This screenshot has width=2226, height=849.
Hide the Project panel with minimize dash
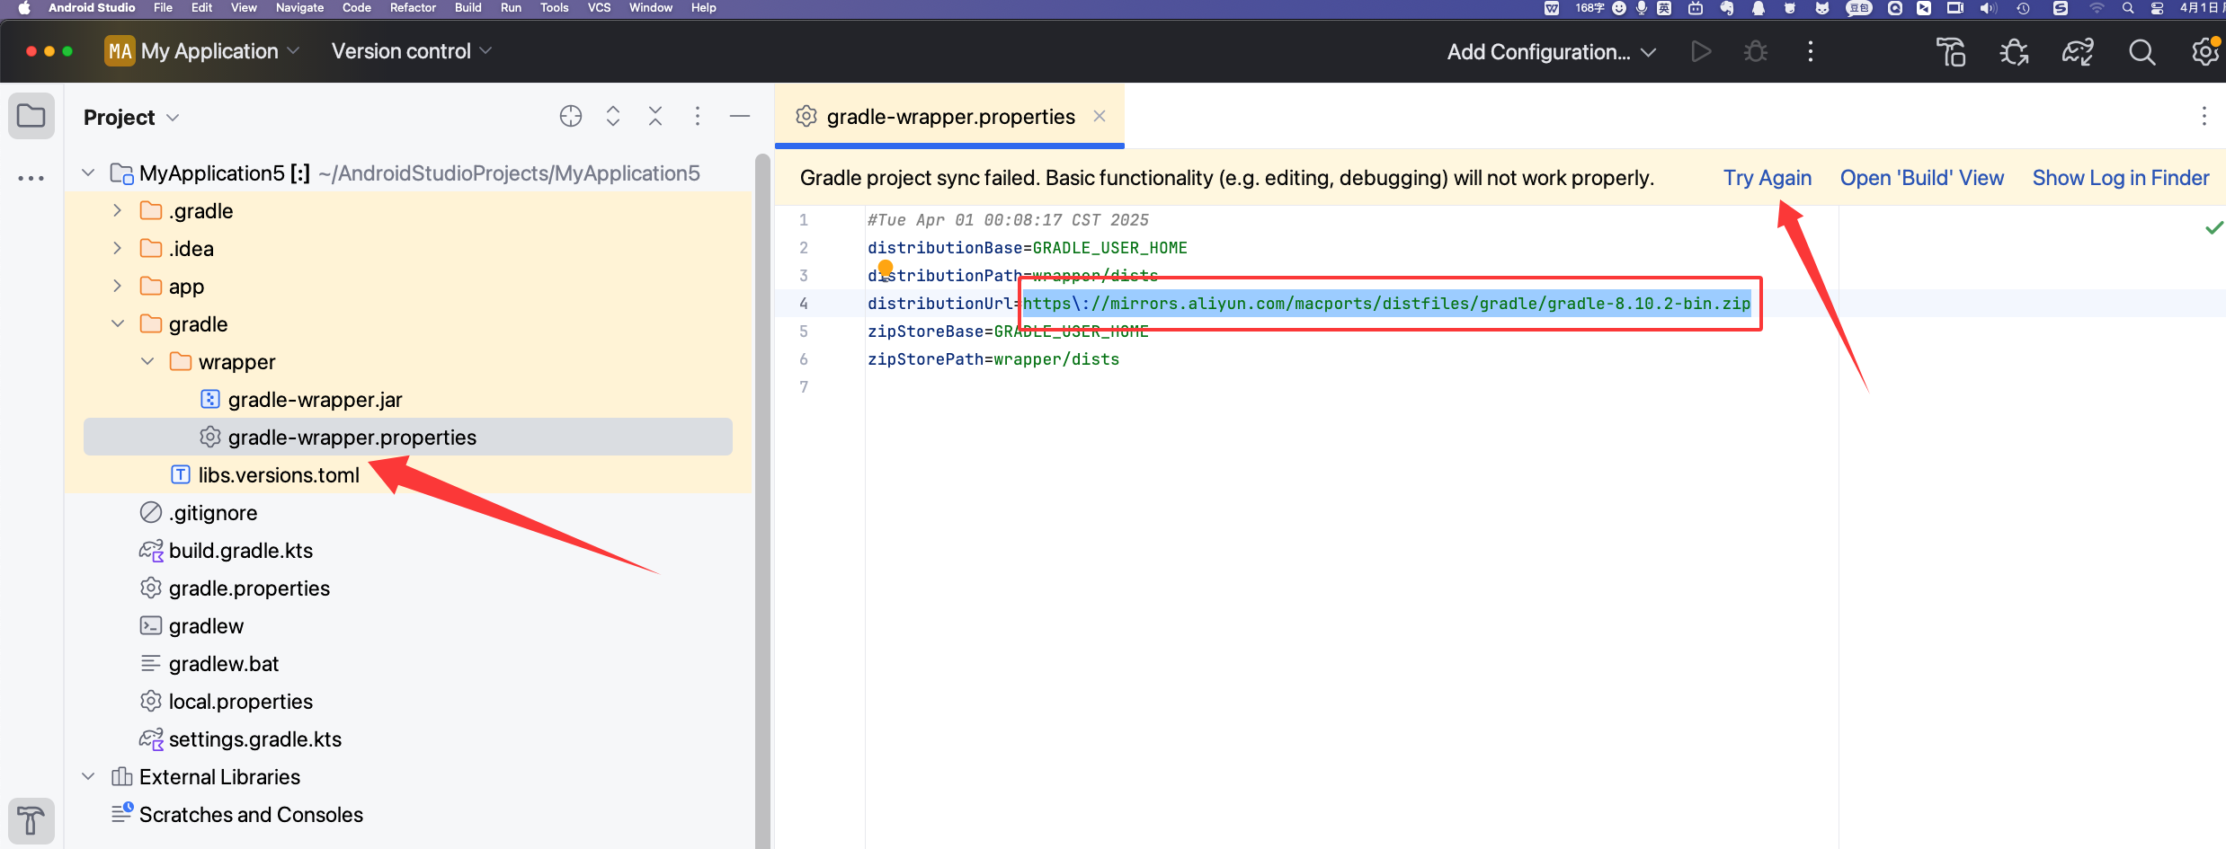point(739,117)
